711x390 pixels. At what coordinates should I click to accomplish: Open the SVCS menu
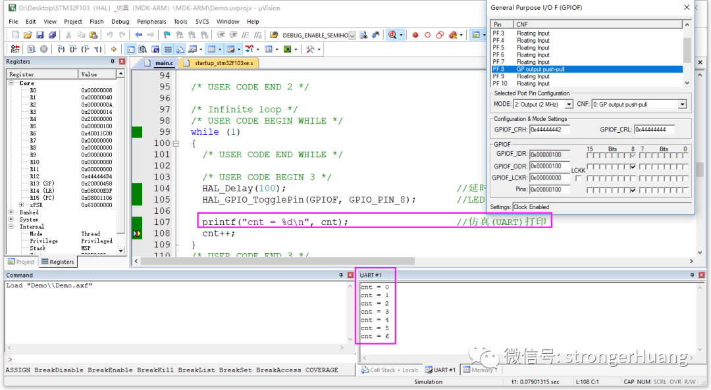202,21
